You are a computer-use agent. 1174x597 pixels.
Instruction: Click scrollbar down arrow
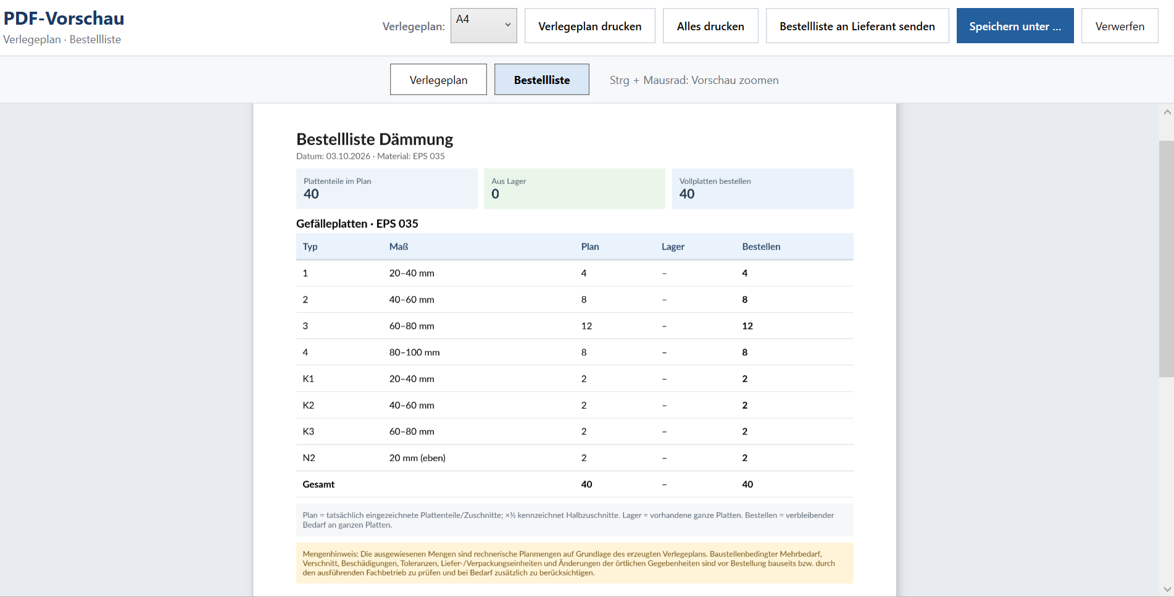tap(1167, 589)
